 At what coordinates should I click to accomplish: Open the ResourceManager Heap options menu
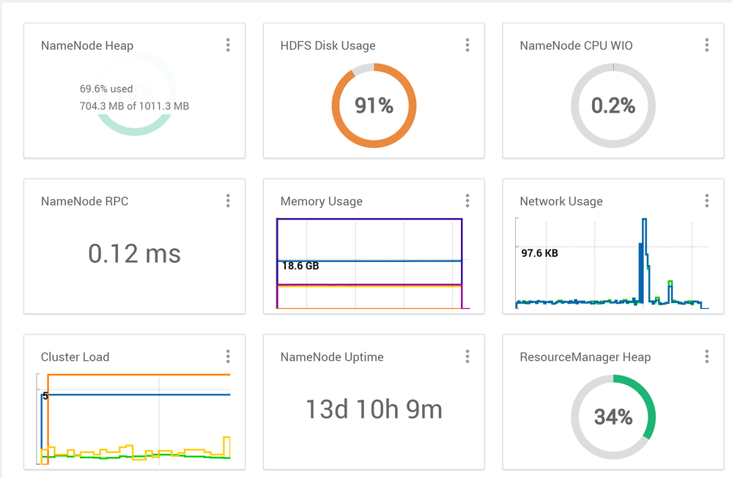706,356
